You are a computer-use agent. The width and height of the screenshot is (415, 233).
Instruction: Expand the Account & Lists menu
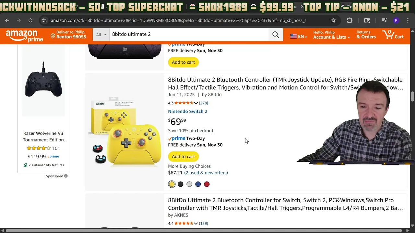(x=331, y=35)
